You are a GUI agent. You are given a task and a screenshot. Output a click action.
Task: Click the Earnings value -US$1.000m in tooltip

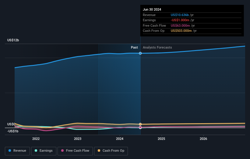tap(180, 20)
